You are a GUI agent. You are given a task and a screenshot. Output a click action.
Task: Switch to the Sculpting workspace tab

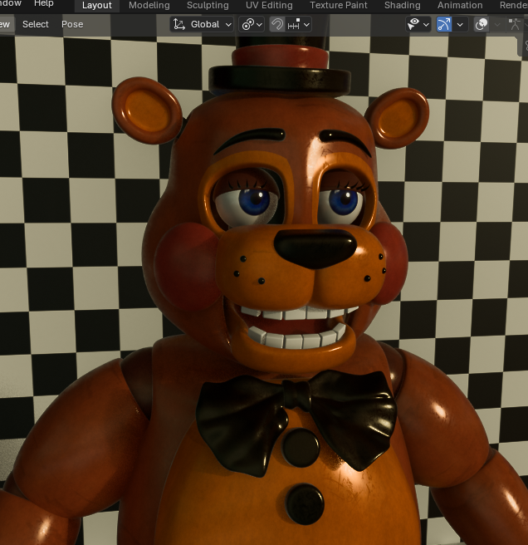(x=208, y=5)
